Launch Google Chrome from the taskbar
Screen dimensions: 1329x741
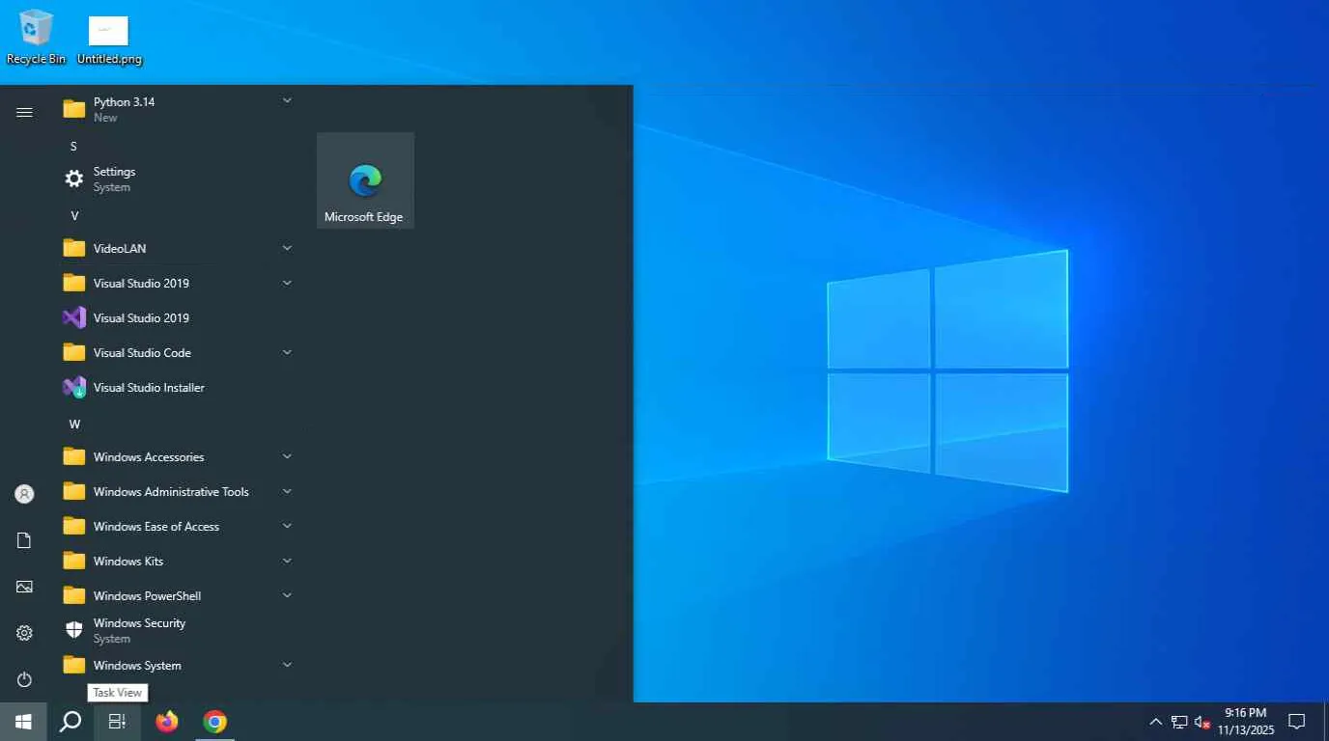click(x=214, y=722)
